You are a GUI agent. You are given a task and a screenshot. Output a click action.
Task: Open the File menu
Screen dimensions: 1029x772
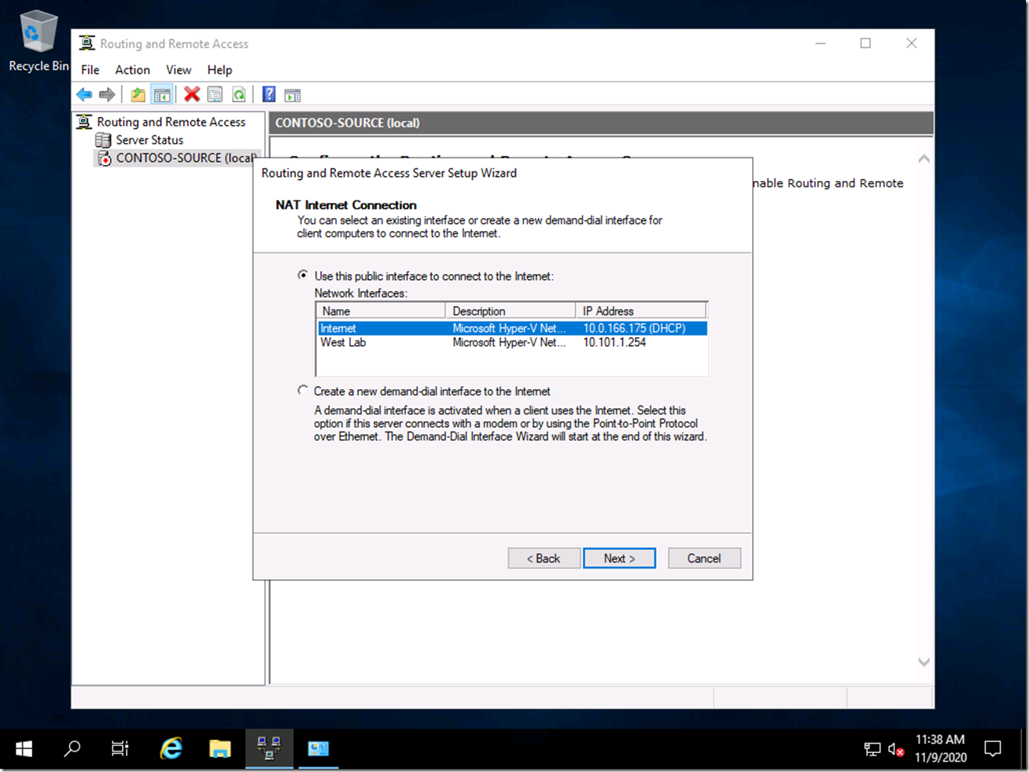90,70
